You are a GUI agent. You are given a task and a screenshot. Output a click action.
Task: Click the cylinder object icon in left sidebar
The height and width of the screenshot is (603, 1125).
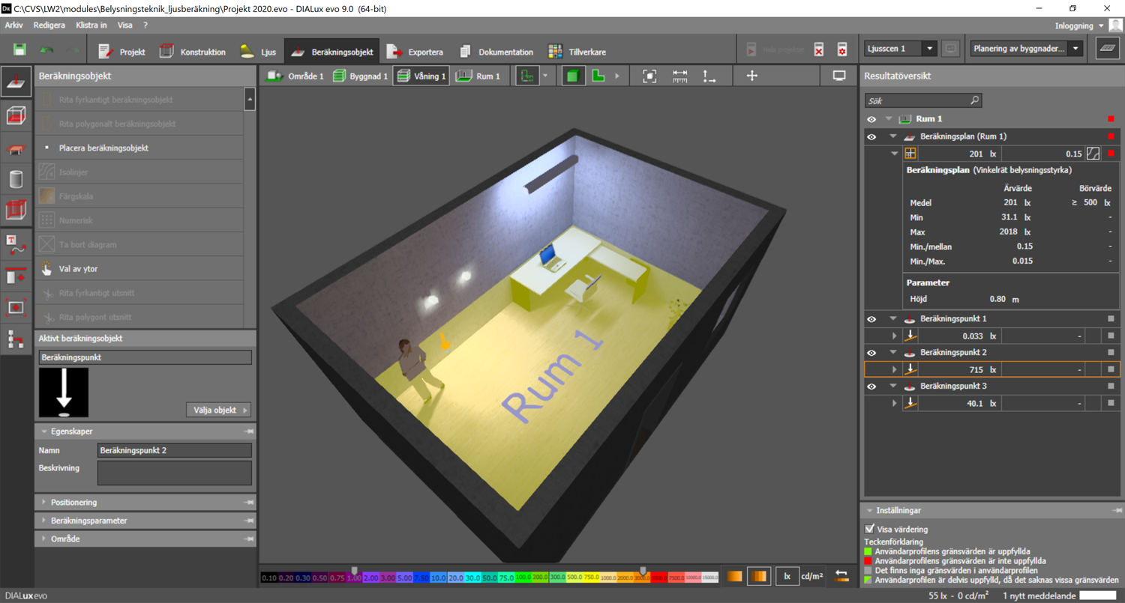(x=16, y=179)
